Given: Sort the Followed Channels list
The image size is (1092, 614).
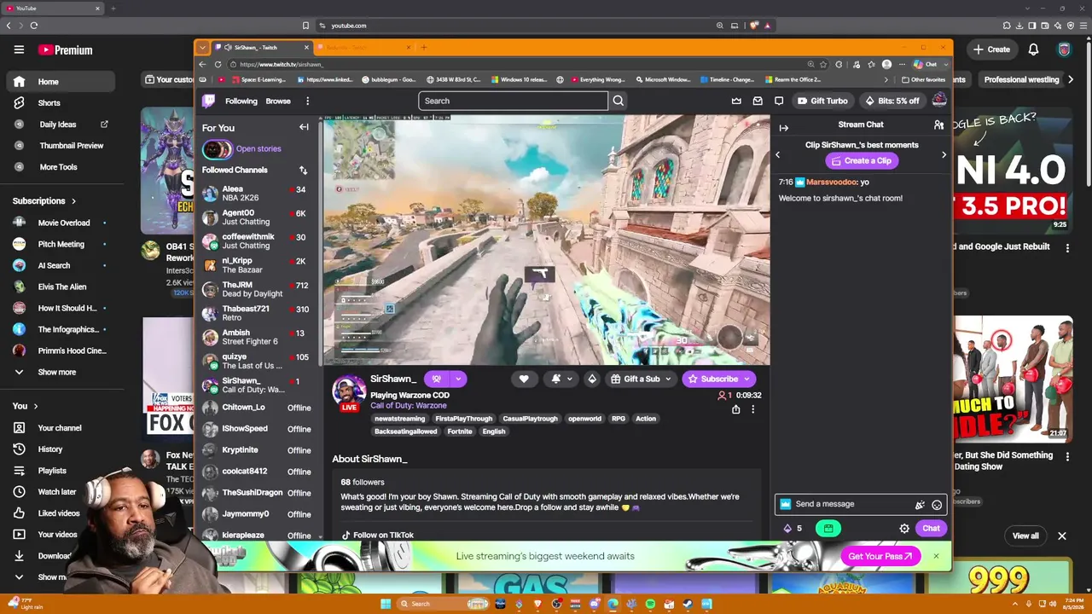Looking at the screenshot, I should click(303, 171).
